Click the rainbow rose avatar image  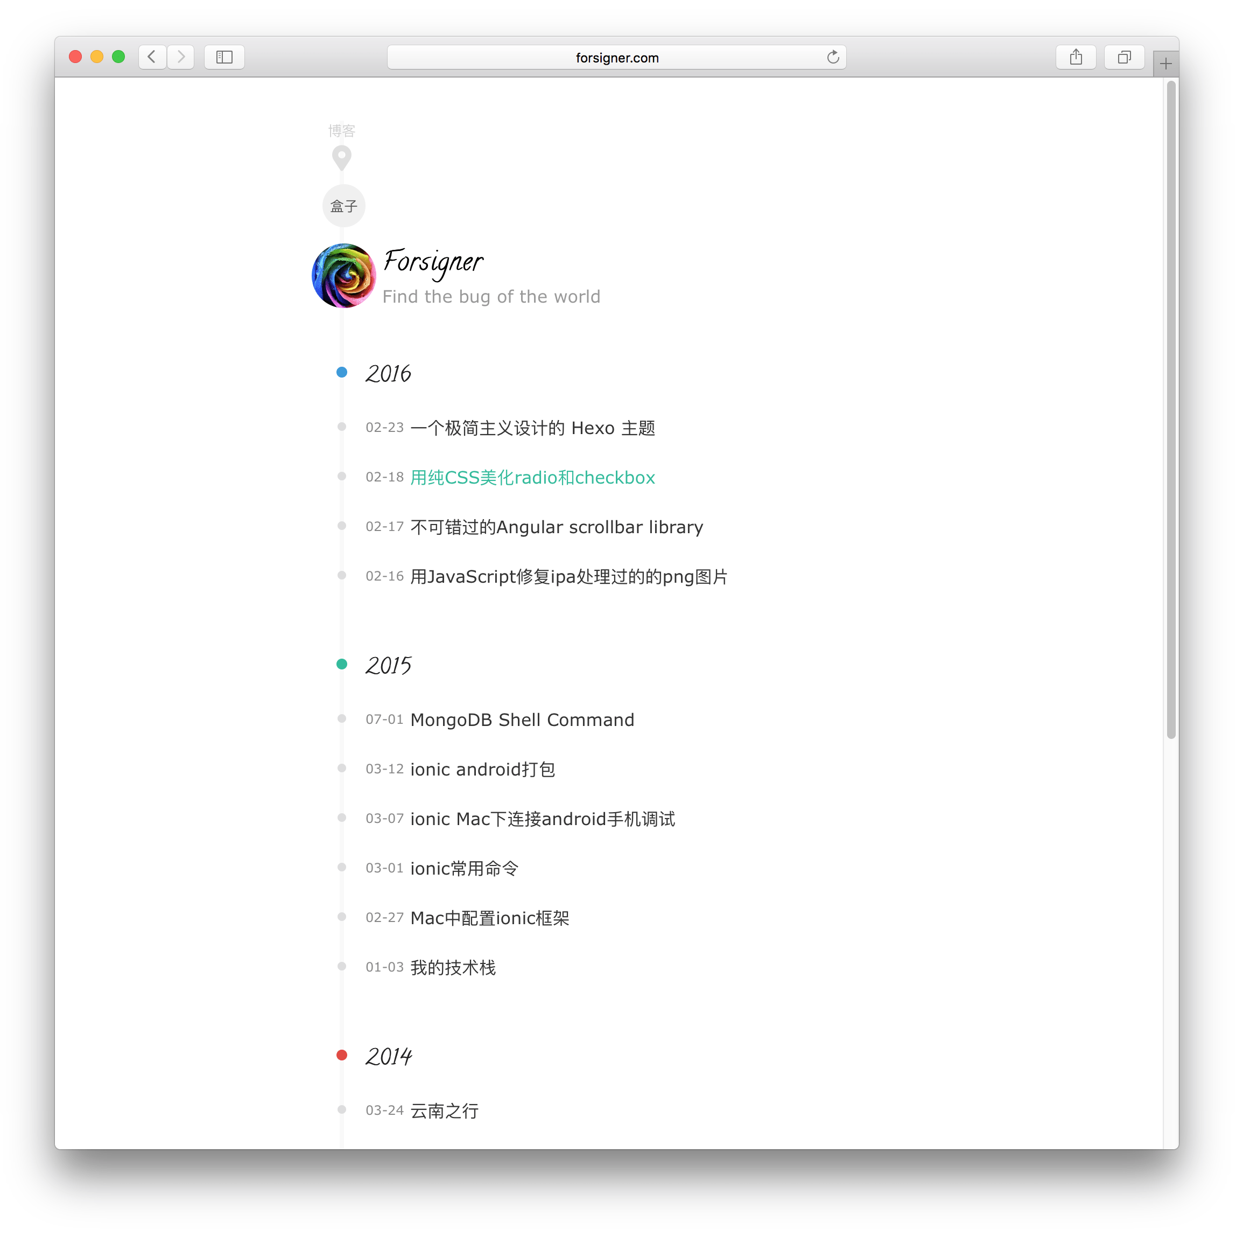(344, 275)
